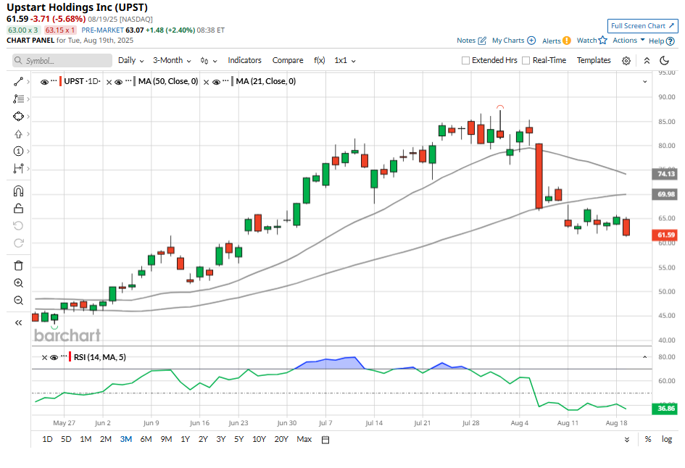Screen dimensions: 685x468
Task: Collapse the left drawing tools sidebar
Action: [18, 323]
